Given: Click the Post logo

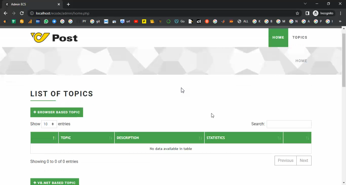Looking at the screenshot, I should pyautogui.click(x=54, y=38).
